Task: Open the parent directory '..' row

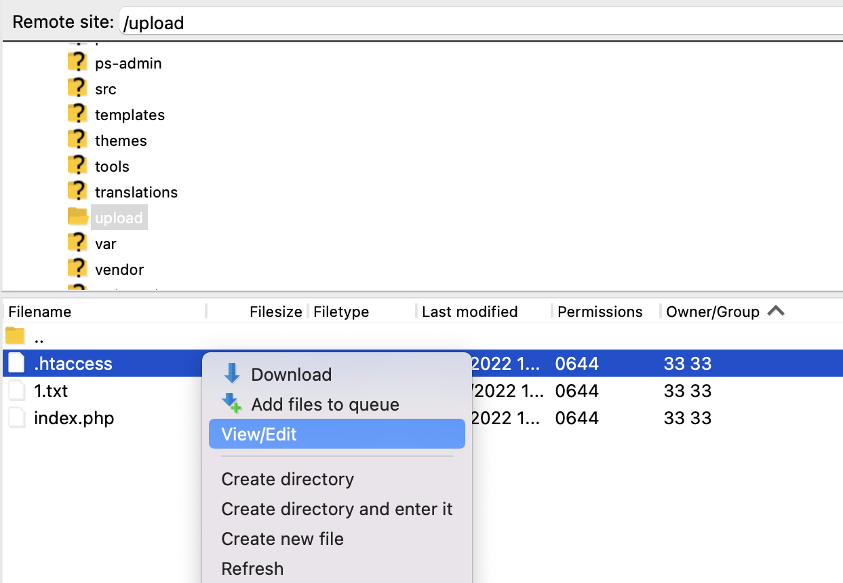Action: (x=421, y=336)
